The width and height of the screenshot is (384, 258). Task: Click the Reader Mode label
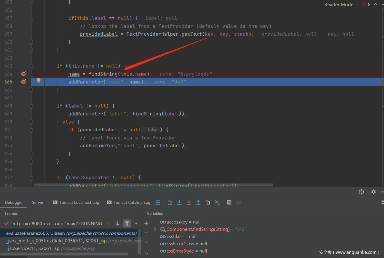[x=339, y=4]
